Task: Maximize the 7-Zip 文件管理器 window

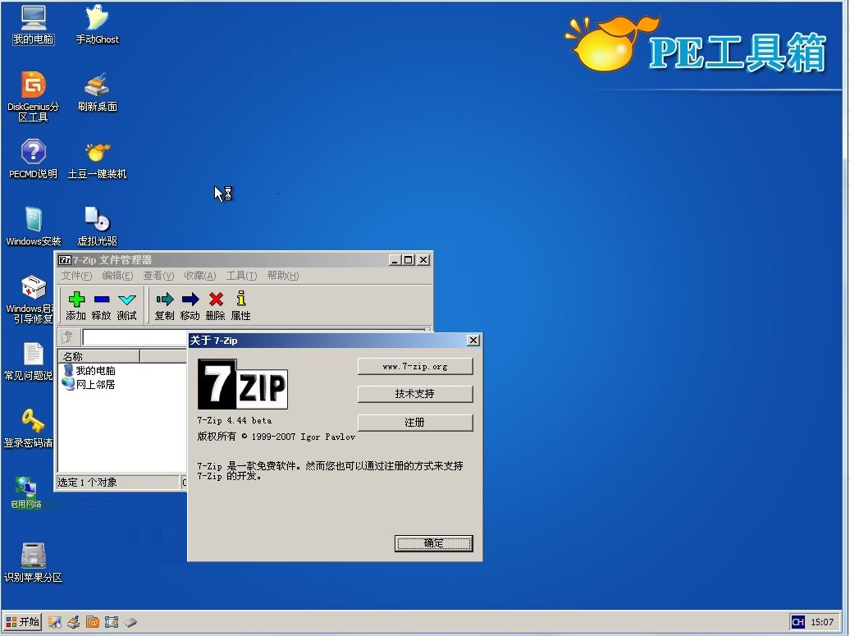Action: 409,259
